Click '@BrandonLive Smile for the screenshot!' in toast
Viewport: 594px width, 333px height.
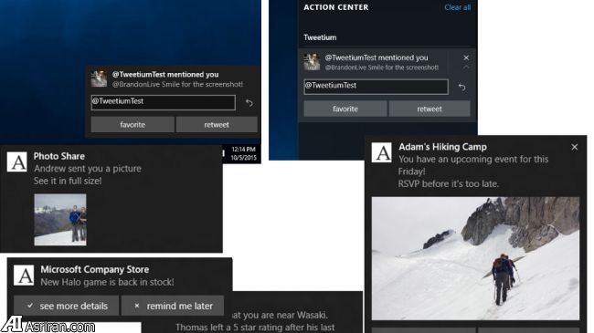[177, 84]
